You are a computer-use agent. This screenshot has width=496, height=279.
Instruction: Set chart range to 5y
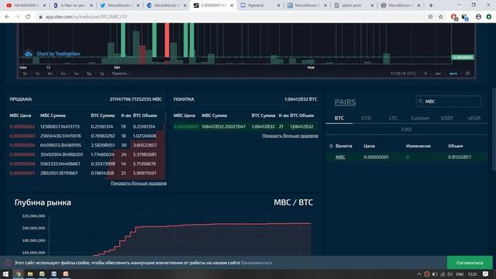coord(25,74)
